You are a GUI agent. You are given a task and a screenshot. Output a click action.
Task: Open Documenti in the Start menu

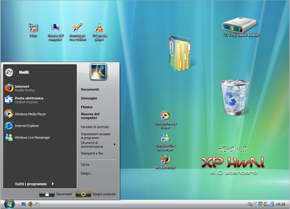pos(90,89)
